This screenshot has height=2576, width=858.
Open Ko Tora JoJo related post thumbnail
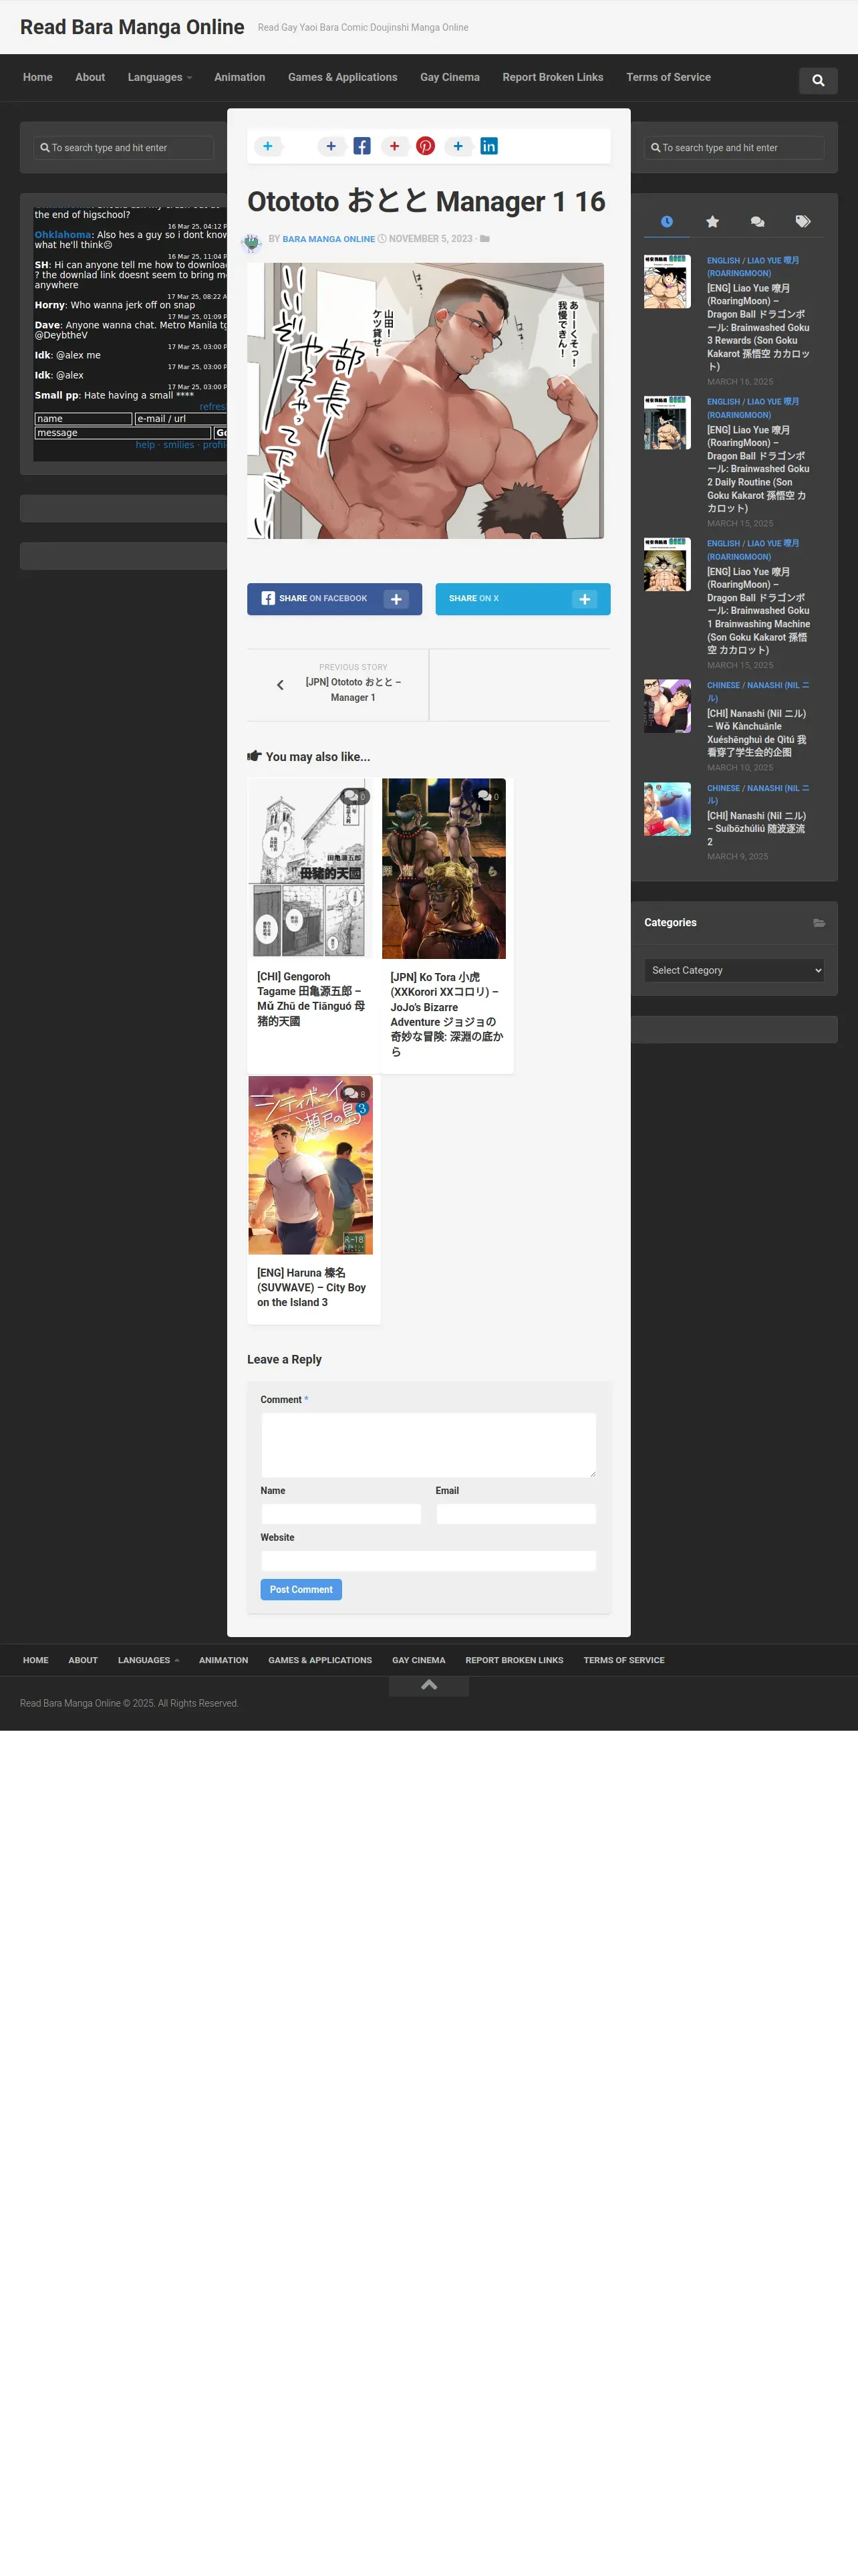(444, 868)
